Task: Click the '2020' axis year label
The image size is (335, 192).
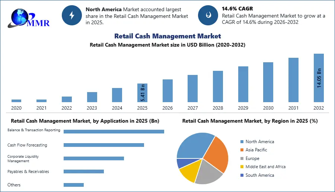Action: (x=16, y=108)
